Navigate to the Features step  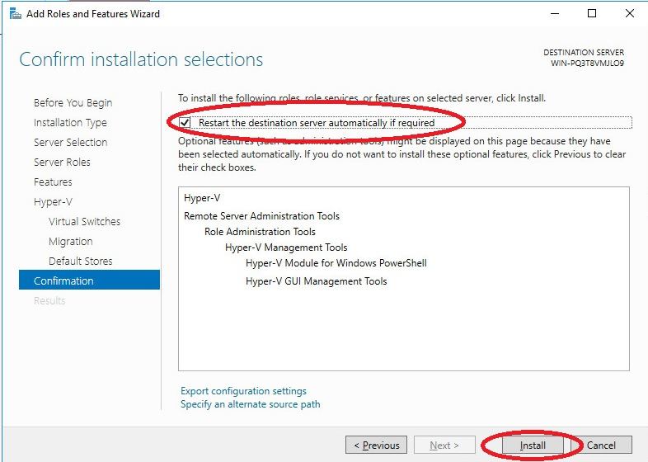pos(53,182)
